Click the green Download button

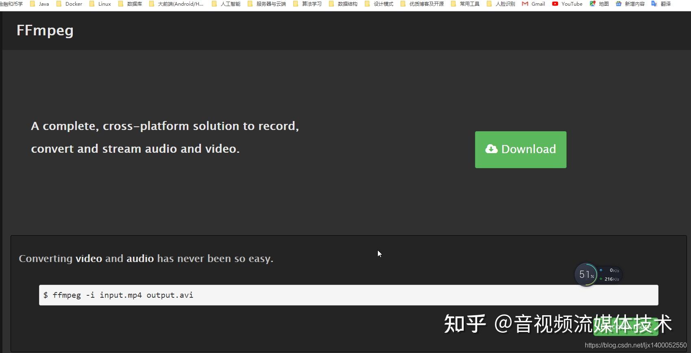pos(521,149)
